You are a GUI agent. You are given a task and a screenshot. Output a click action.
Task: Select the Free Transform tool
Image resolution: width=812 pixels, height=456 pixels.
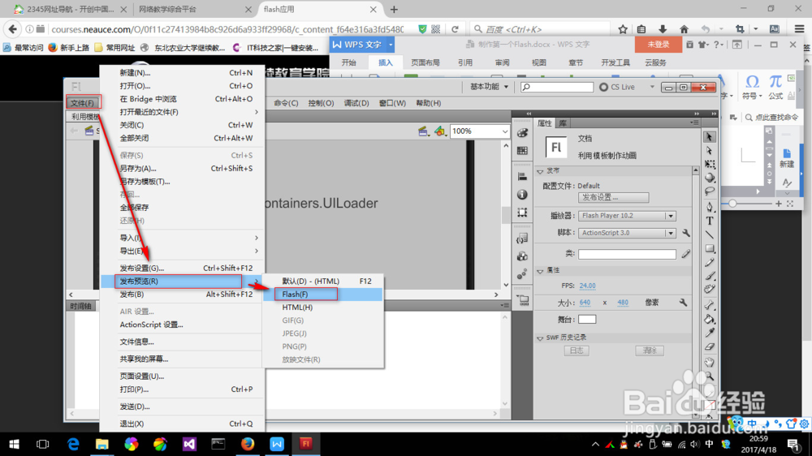[710, 164]
